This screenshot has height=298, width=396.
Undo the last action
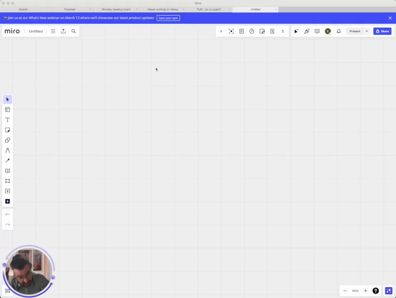(7, 214)
